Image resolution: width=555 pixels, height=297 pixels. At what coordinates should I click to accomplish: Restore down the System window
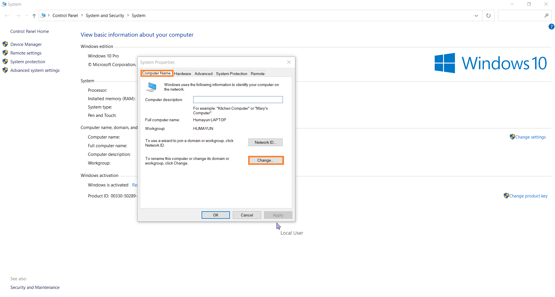click(529, 4)
